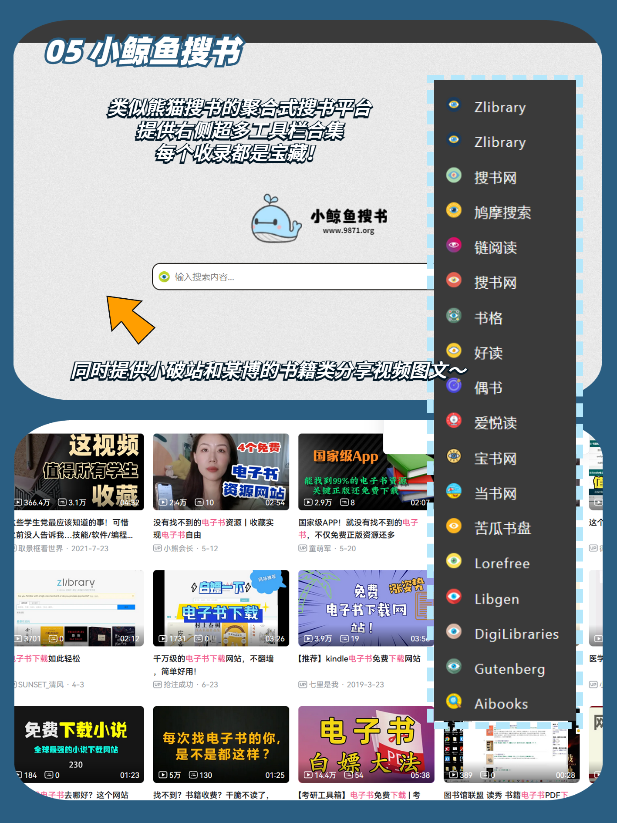Pick the red 爱悦读 icon
617x823 pixels.
click(454, 421)
